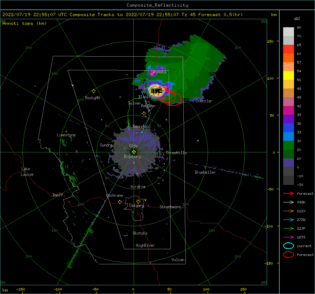Screen dimensions: 315x294
Task: Click the Airdrie city label
Action: tap(138, 187)
